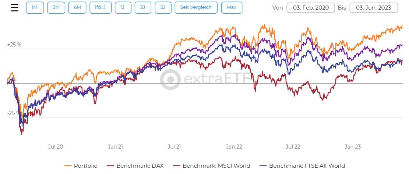
Task: Select the 1M time range
Action: click(x=35, y=7)
